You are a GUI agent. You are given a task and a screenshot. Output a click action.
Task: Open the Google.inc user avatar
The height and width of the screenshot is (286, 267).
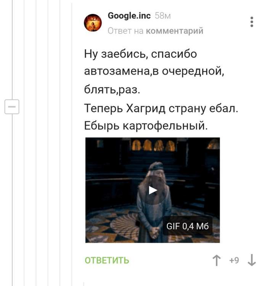93,22
